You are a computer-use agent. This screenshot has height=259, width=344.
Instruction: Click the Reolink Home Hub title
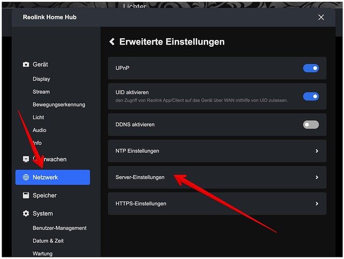(x=50, y=17)
